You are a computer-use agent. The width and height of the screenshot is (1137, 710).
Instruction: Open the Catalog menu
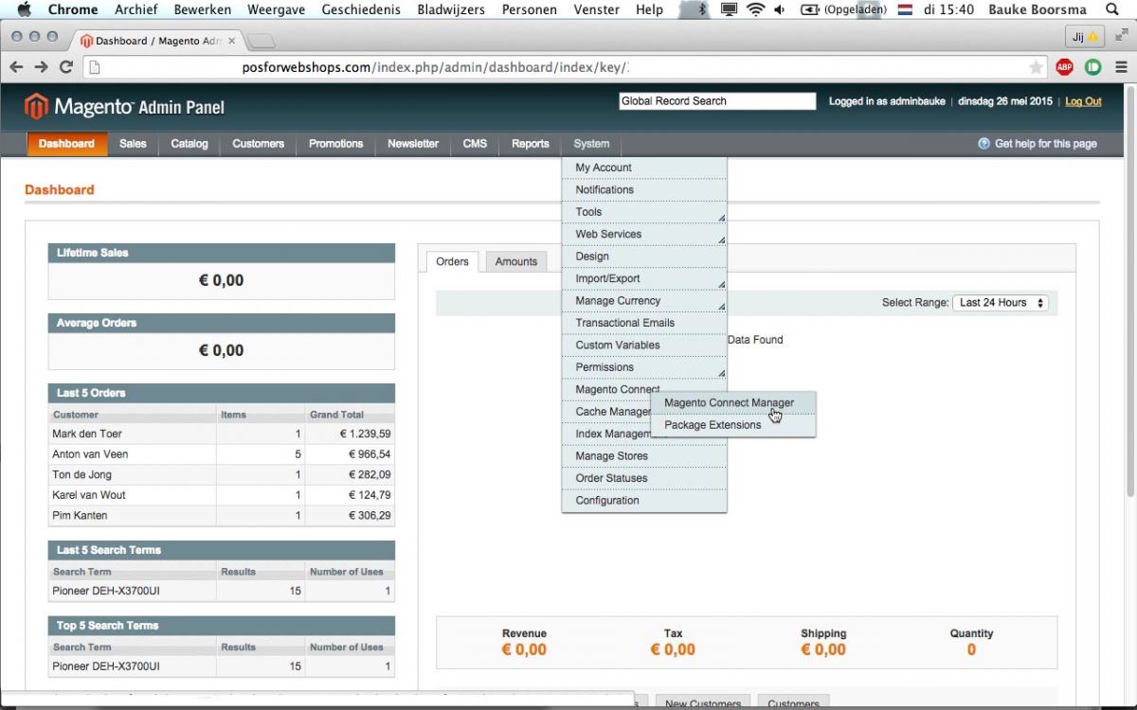pos(189,144)
